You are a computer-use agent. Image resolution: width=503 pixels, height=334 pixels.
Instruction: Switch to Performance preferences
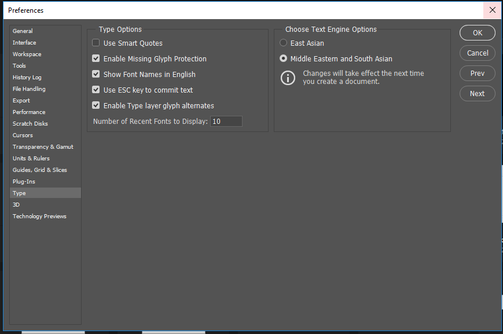pos(45,112)
